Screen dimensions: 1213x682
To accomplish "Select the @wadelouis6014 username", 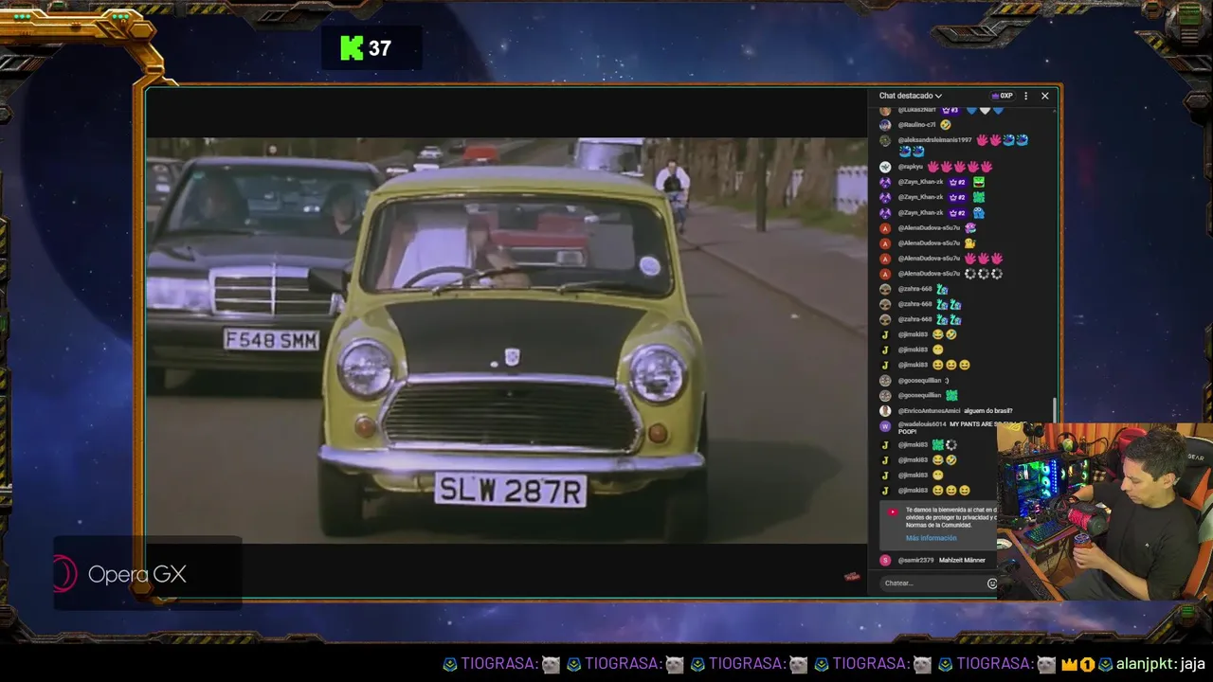I will pos(921,424).
